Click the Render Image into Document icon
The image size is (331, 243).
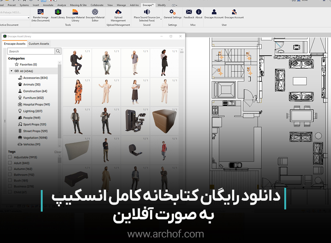point(40,12)
